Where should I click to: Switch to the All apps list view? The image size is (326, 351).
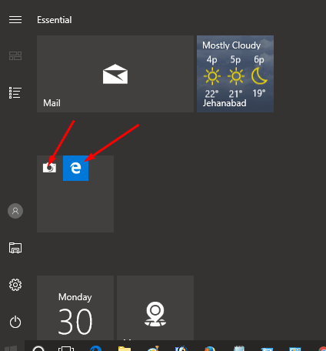click(x=15, y=92)
